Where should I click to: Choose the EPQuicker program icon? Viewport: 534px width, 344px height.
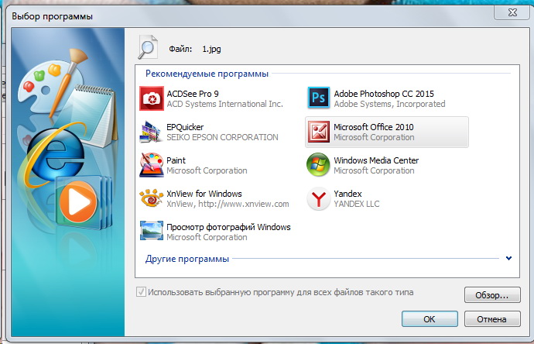tap(151, 132)
